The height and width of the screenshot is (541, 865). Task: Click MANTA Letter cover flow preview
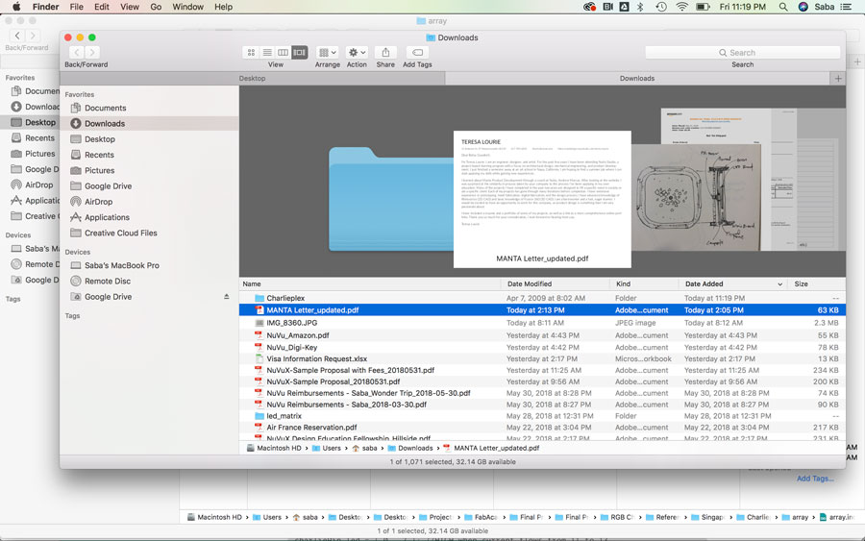[x=542, y=199]
